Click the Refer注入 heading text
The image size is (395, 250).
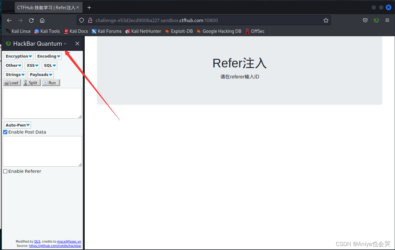pyautogui.click(x=240, y=63)
